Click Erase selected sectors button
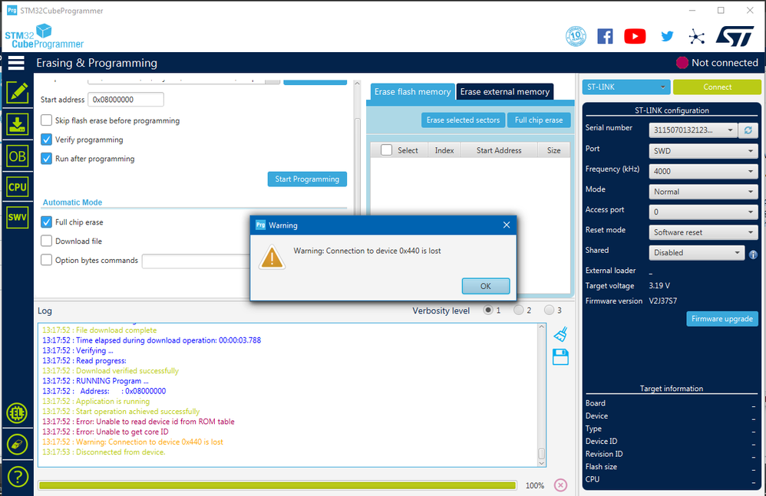Image resolution: width=766 pixels, height=496 pixels. [x=463, y=120]
